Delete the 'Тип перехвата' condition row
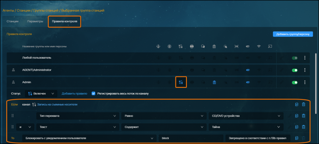This screenshot has width=319, height=144. click(303, 116)
